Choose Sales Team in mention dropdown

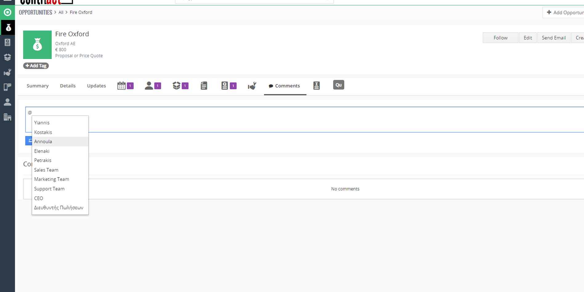coord(46,170)
